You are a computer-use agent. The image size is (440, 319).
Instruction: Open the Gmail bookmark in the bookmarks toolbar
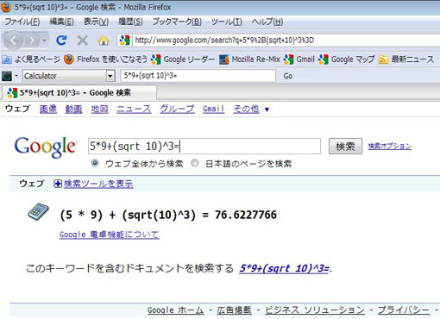[x=299, y=59]
